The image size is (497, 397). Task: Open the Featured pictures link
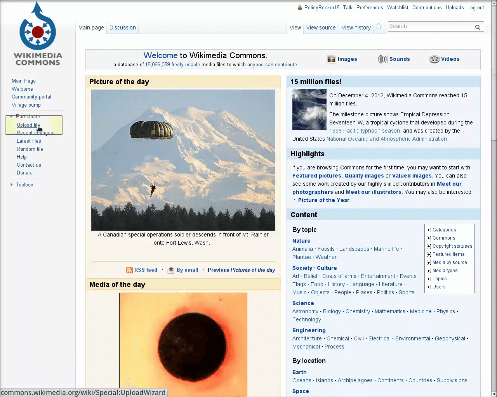tap(317, 176)
